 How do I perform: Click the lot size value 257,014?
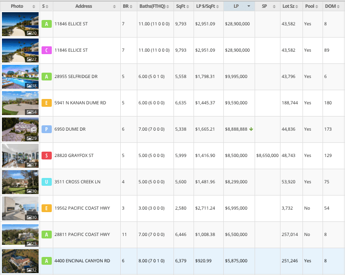click(x=290, y=235)
